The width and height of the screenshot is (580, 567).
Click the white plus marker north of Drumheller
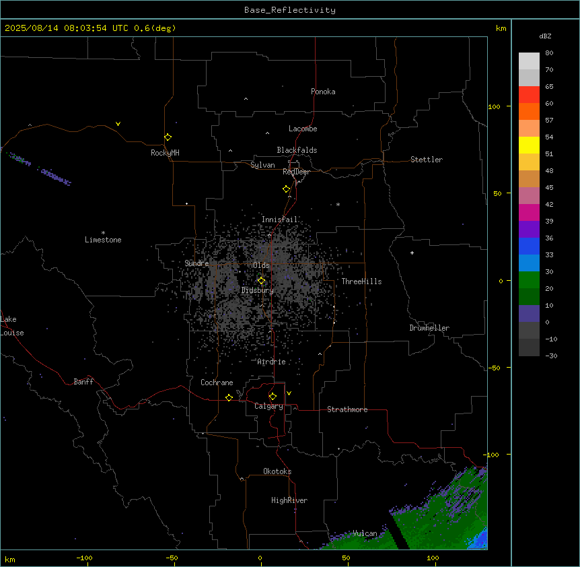point(412,253)
